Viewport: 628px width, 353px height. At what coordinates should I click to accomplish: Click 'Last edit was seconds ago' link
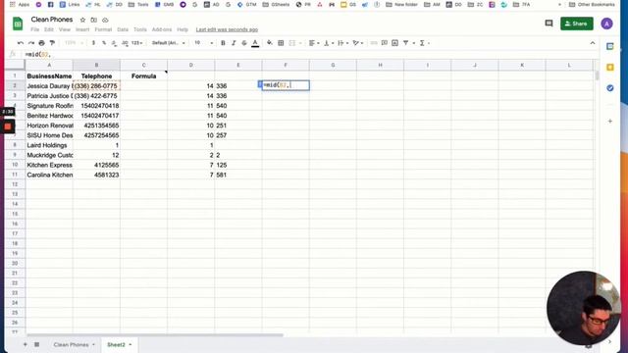tap(227, 29)
